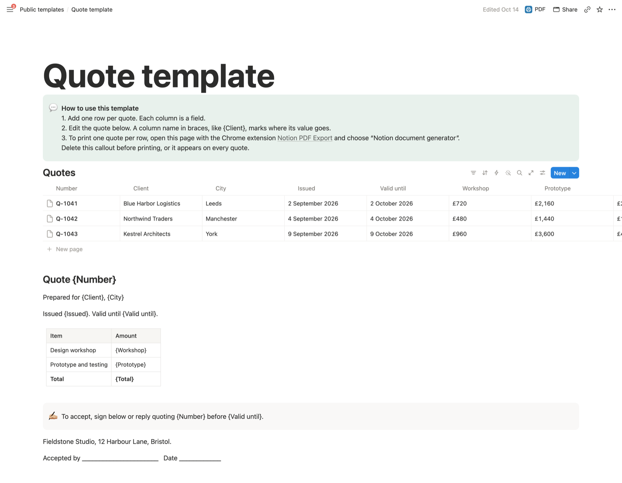Open the Number column header menu
622x483 pixels.
coord(66,188)
